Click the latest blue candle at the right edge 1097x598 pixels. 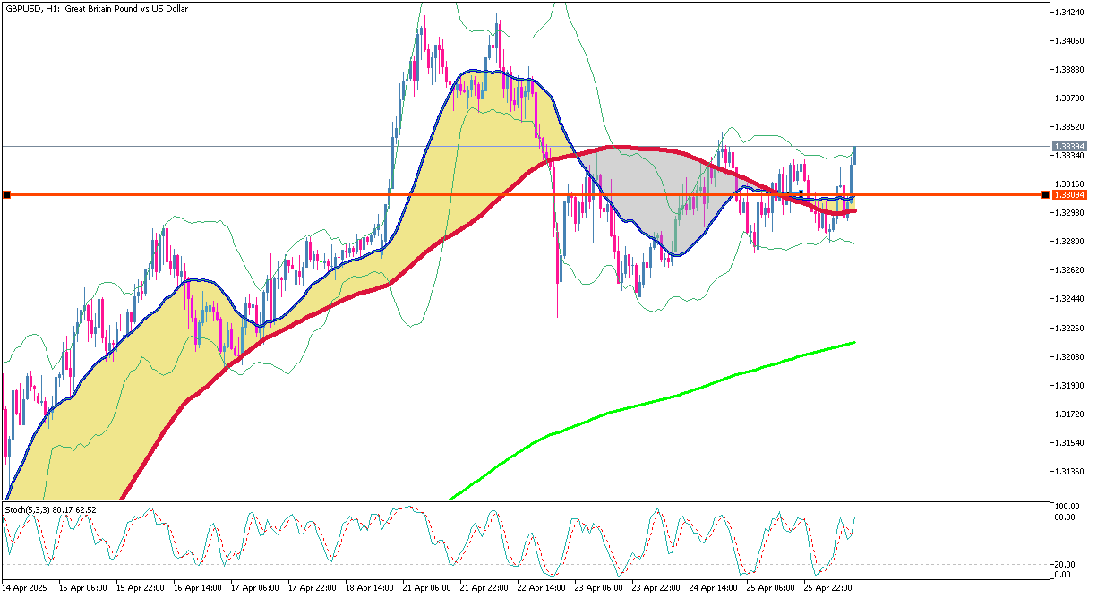(x=854, y=155)
